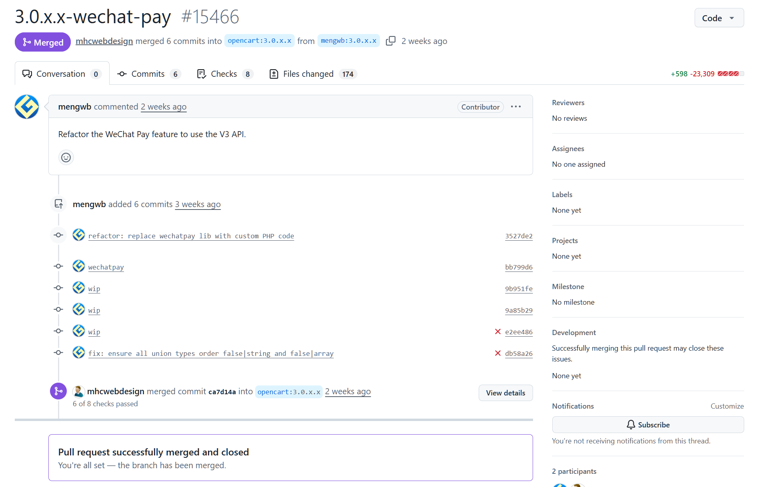Open commit hash 3527de2

[x=519, y=236]
